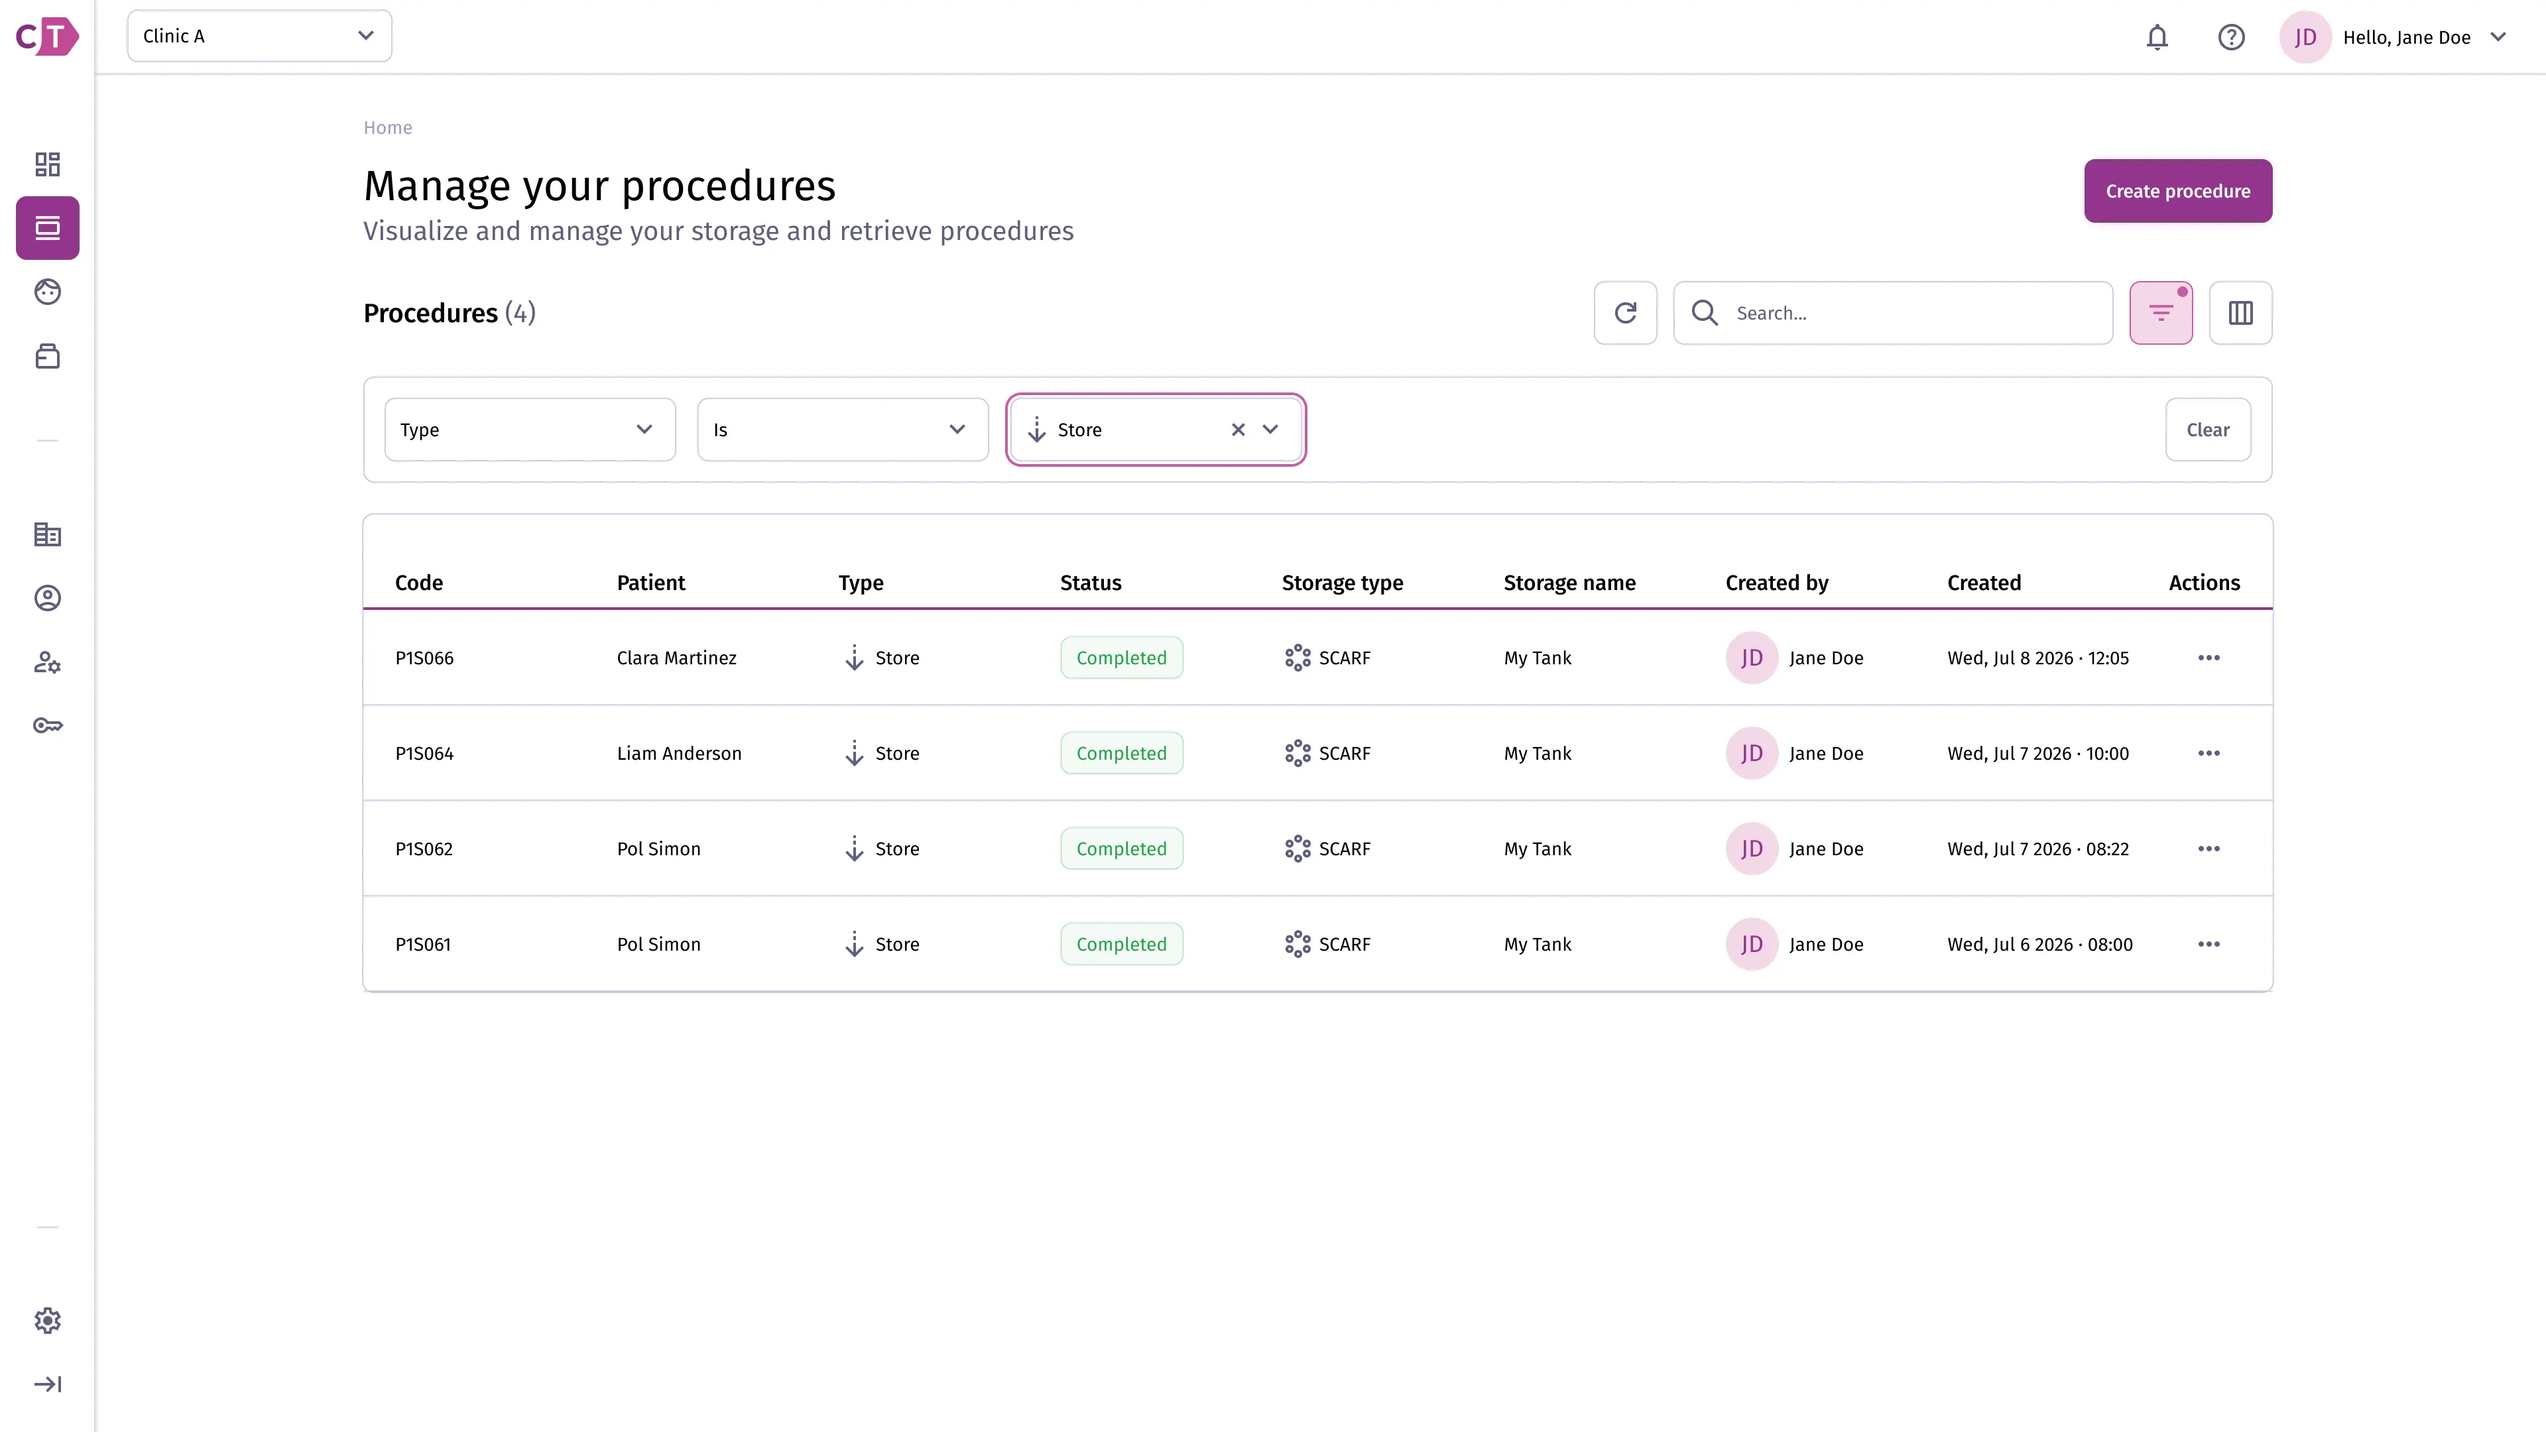Screen dimensions: 2546x1432
Task: Open actions menu for P1S061
Action: pyautogui.click(x=2209, y=945)
